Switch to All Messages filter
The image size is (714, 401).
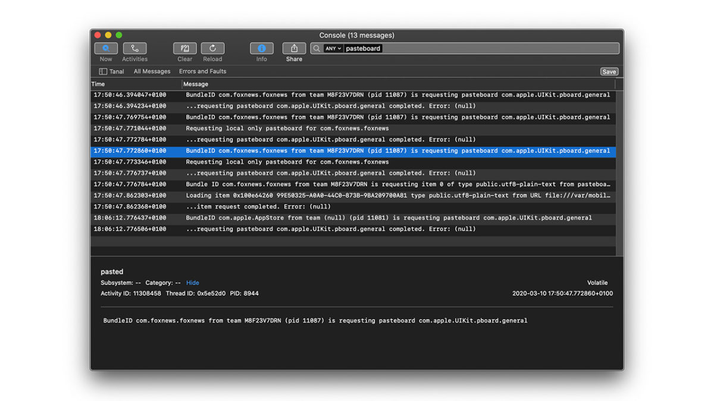click(x=152, y=71)
